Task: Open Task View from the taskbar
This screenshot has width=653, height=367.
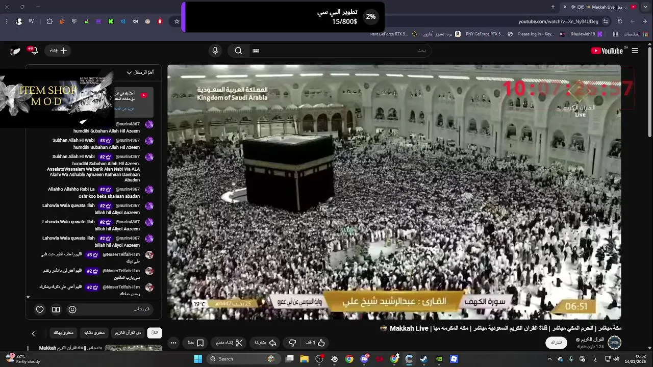Action: 290,359
